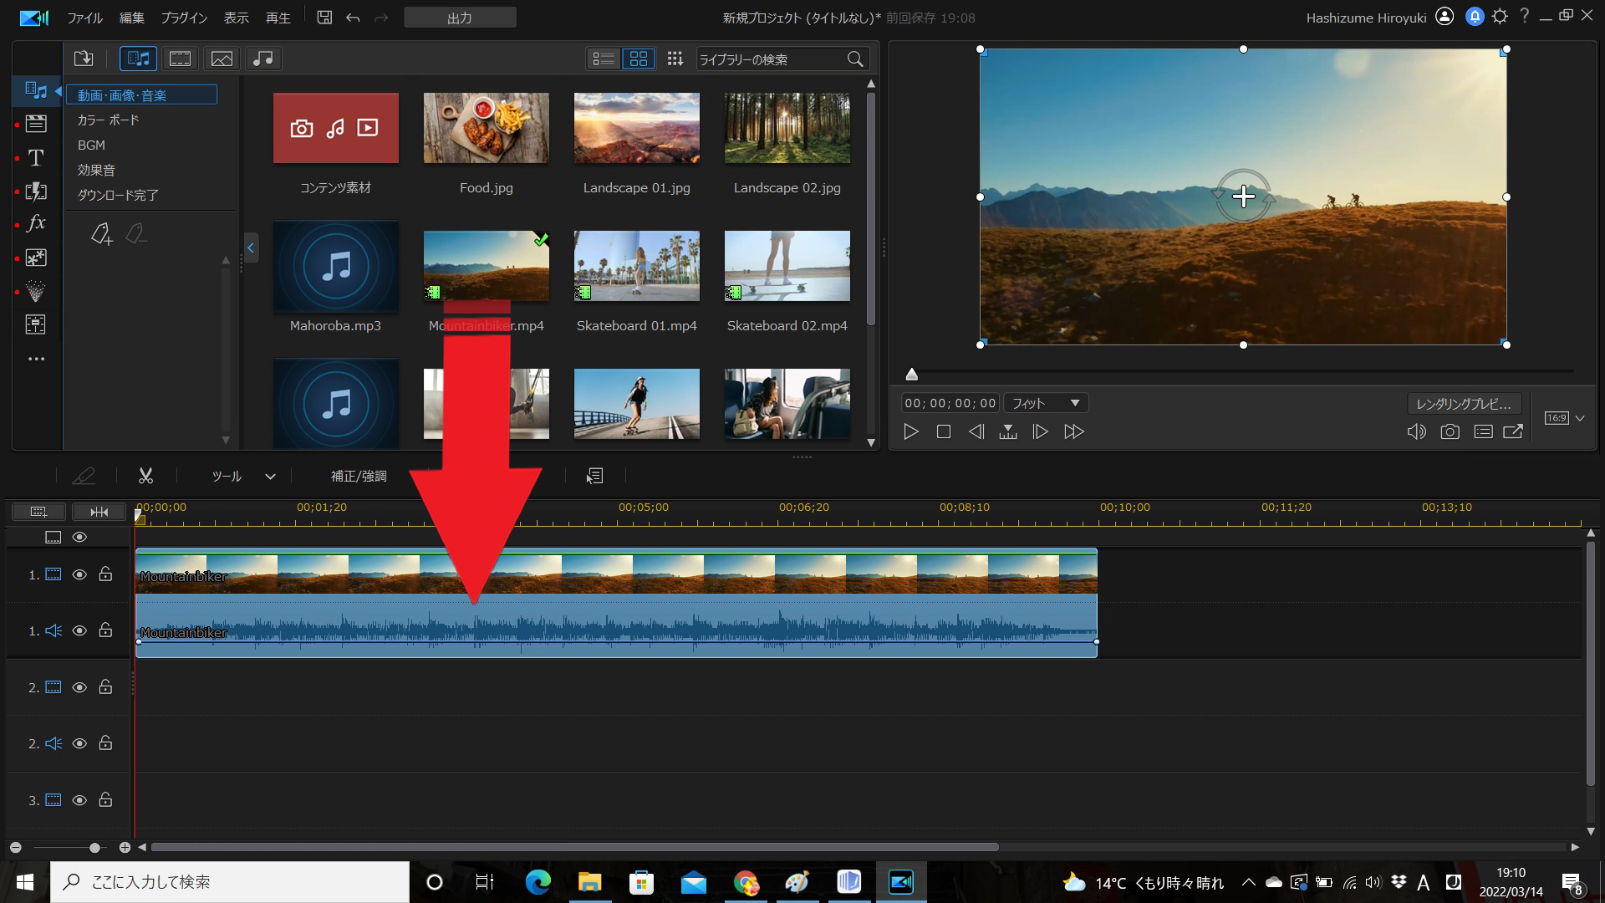Take a preview snapshot
The height and width of the screenshot is (903, 1605).
pyautogui.click(x=1450, y=432)
